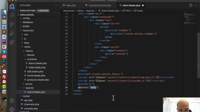200x112 pixels.
Task: Place cursor on line 36 stack directive
Action: click(x=88, y=87)
